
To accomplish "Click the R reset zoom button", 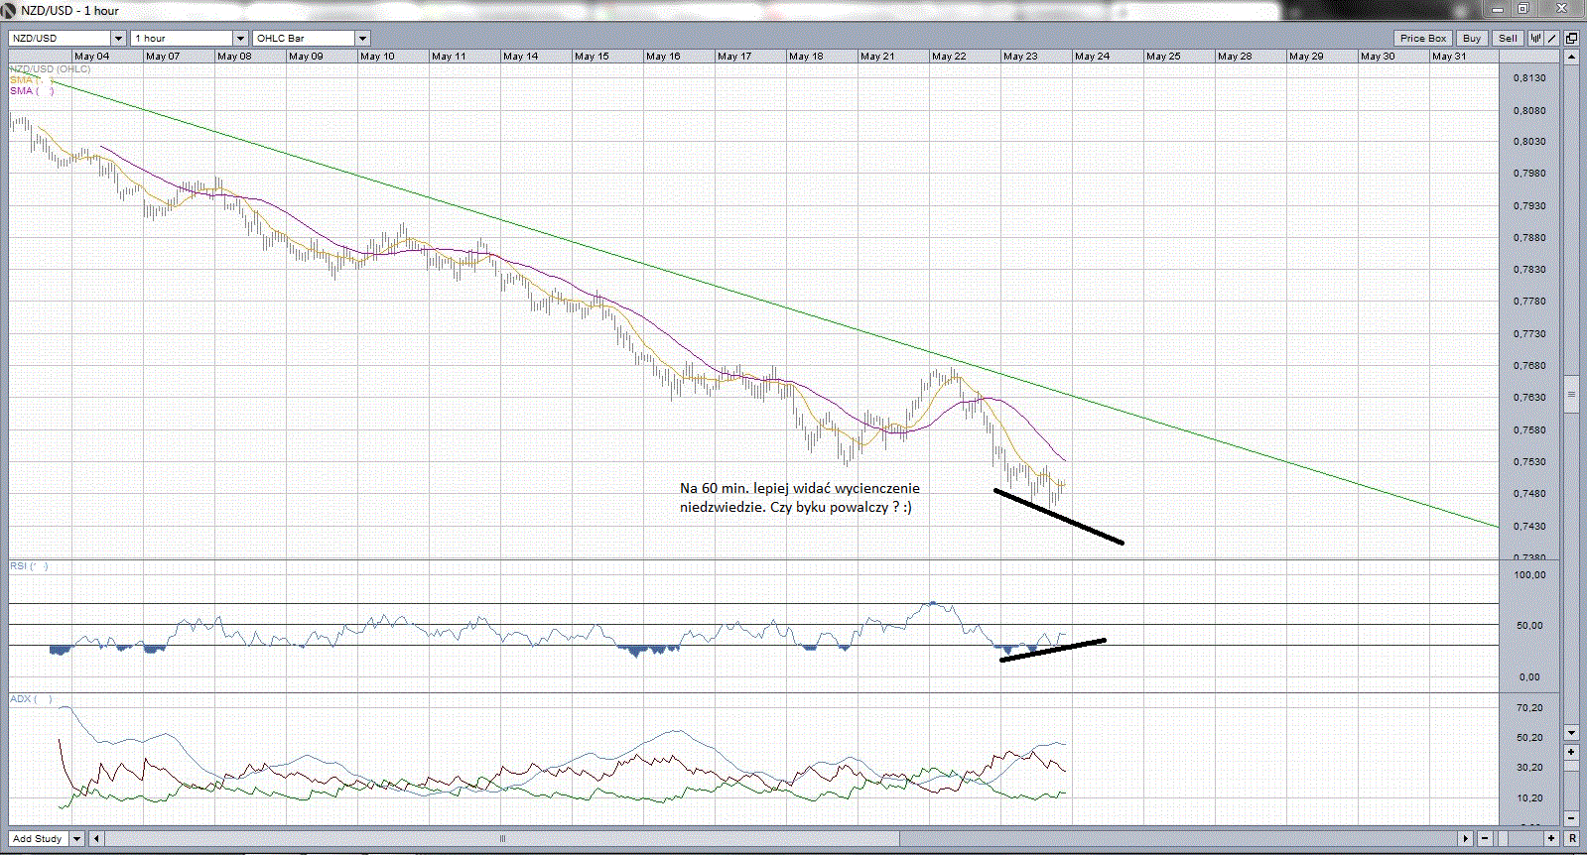I will (1572, 838).
